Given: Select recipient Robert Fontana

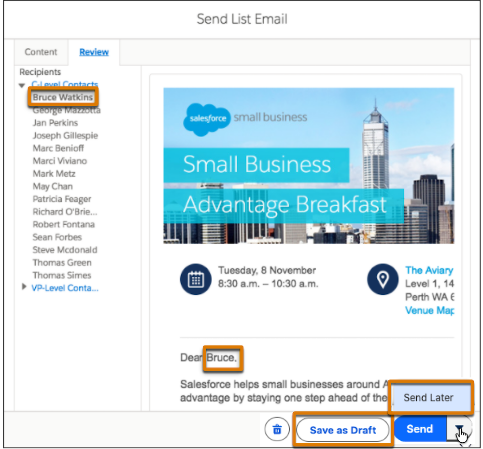Looking at the screenshot, I should 64,224.
